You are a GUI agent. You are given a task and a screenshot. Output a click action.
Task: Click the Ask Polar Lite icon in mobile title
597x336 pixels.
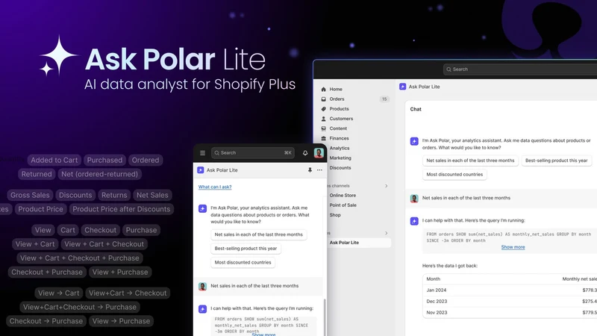pos(201,170)
